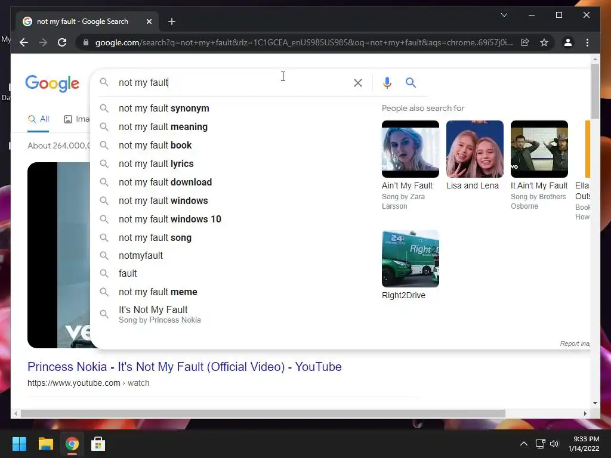Go back with the browser back arrow
The width and height of the screenshot is (611, 458).
click(x=24, y=42)
